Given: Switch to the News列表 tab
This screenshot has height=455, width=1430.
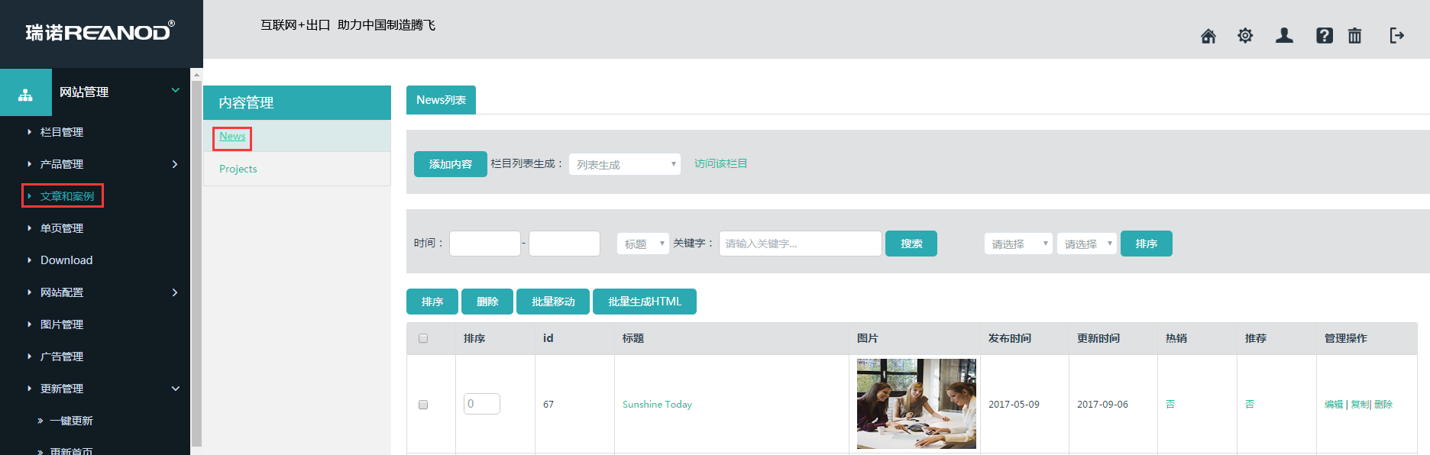Looking at the screenshot, I should 441,100.
